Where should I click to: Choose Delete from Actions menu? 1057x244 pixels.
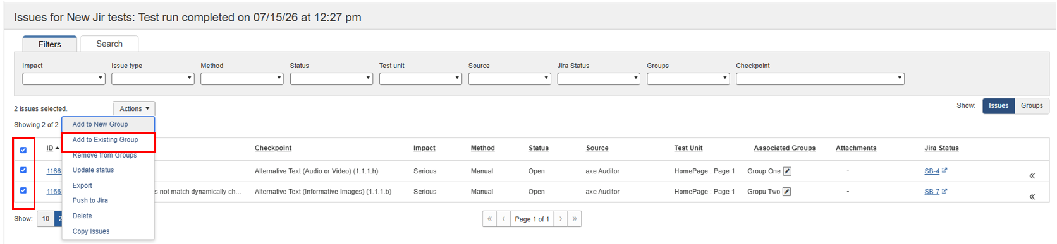(108, 216)
